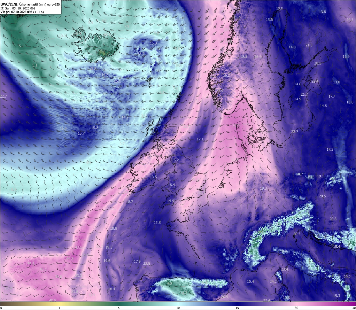
Task: Click the 16.2 value label
Action: pos(227,75)
